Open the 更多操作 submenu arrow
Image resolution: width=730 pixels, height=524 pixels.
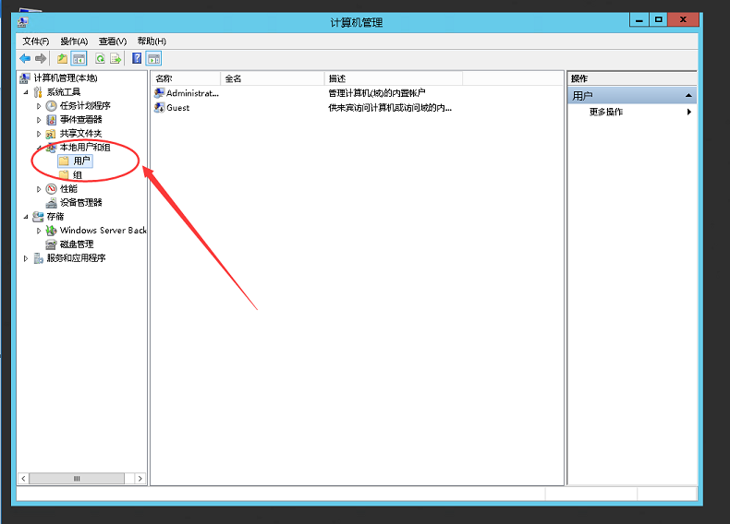coord(689,112)
